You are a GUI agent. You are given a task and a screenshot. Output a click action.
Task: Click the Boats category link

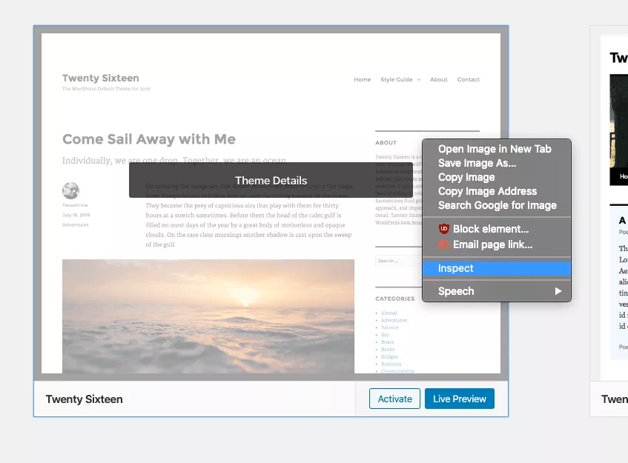[387, 342]
